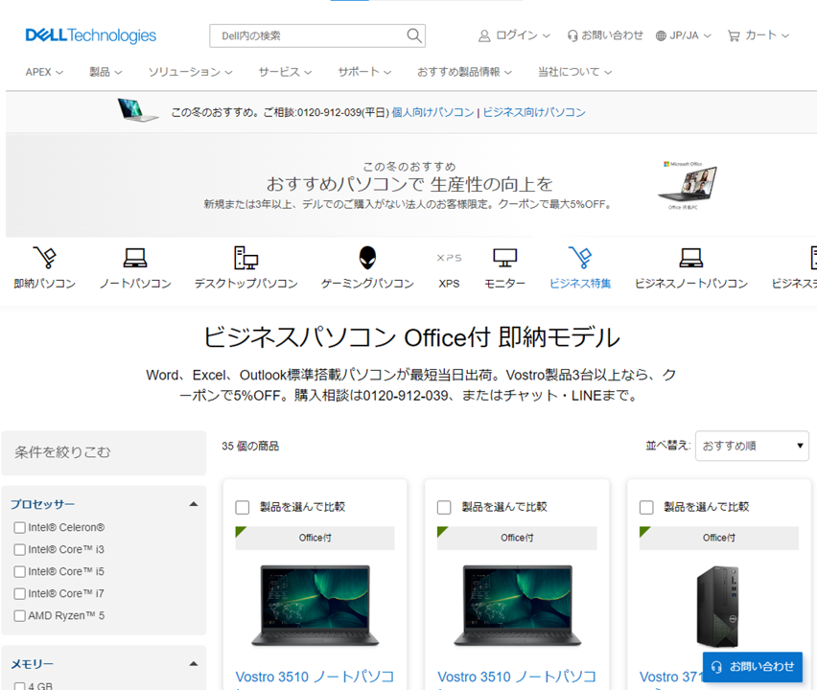Click the headset contact icon in the header
Screen dimensions: 817x690
click(572, 35)
